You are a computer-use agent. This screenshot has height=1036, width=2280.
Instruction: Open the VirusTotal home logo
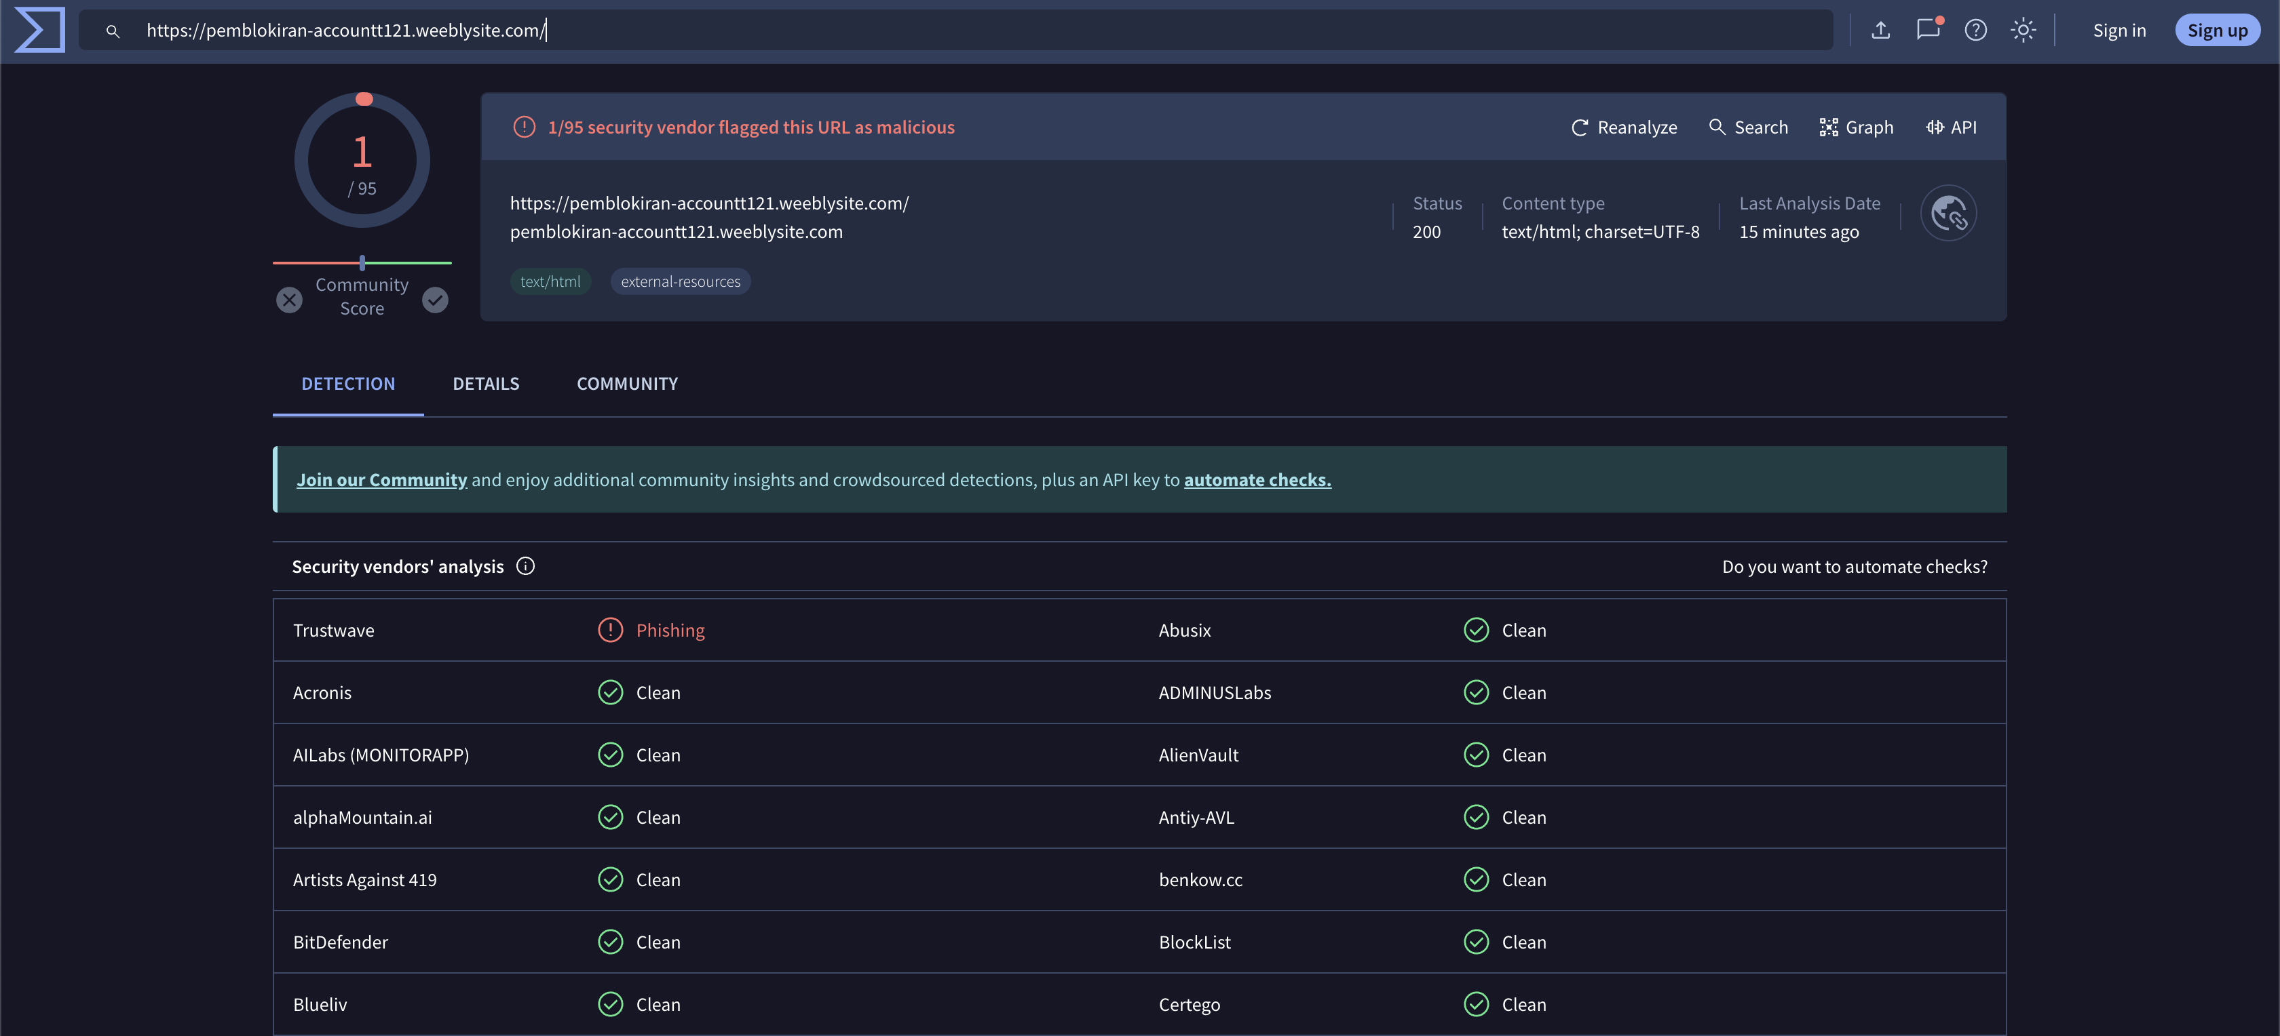40,30
